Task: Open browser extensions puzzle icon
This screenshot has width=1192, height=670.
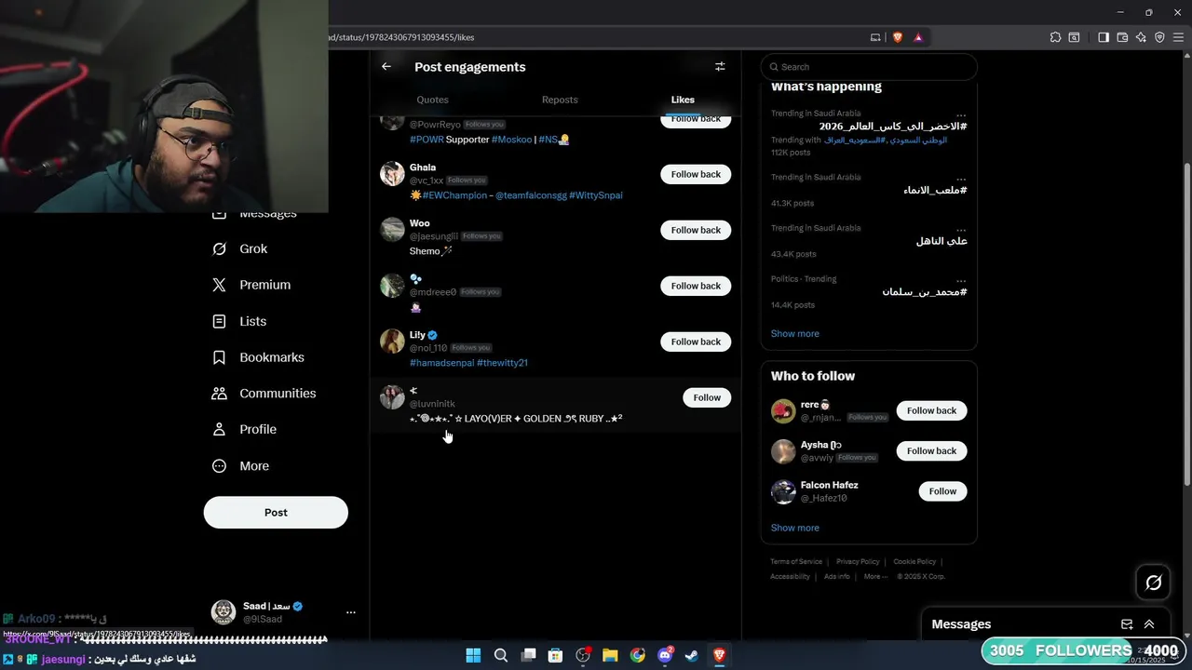Action: (1055, 37)
